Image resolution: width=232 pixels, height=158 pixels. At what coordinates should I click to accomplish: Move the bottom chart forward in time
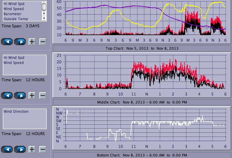pos(20,149)
